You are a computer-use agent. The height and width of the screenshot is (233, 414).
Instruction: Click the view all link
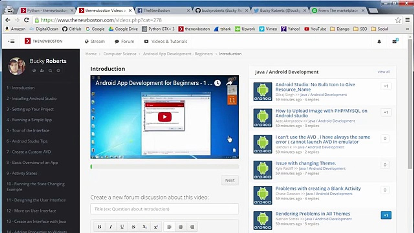point(384,72)
